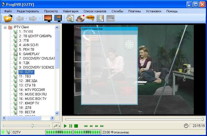Viewport: 207px width, 136px height.
Task: Click the picture-in-picture monitor icon
Action: pyautogui.click(x=58, y=18)
